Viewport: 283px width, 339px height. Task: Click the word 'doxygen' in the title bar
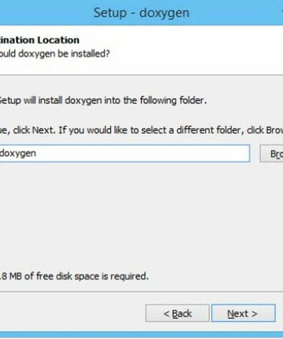tap(164, 13)
